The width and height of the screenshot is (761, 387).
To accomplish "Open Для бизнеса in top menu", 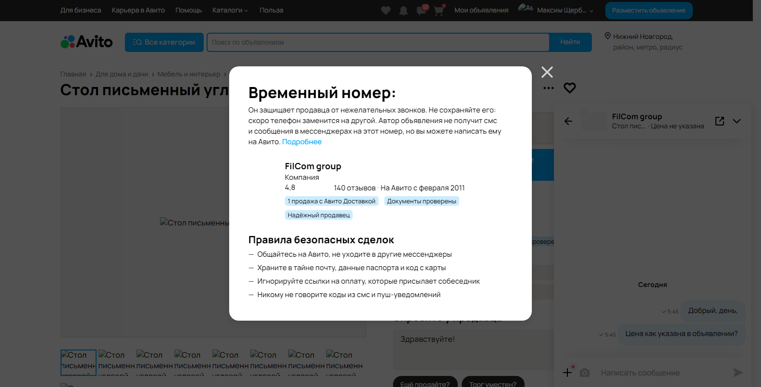I will [x=81, y=10].
